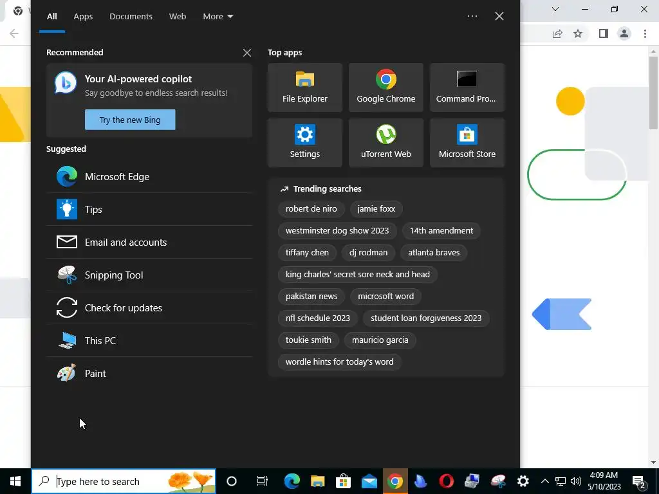Select wordle hints for today's word
The width and height of the screenshot is (659, 494).
click(340, 361)
